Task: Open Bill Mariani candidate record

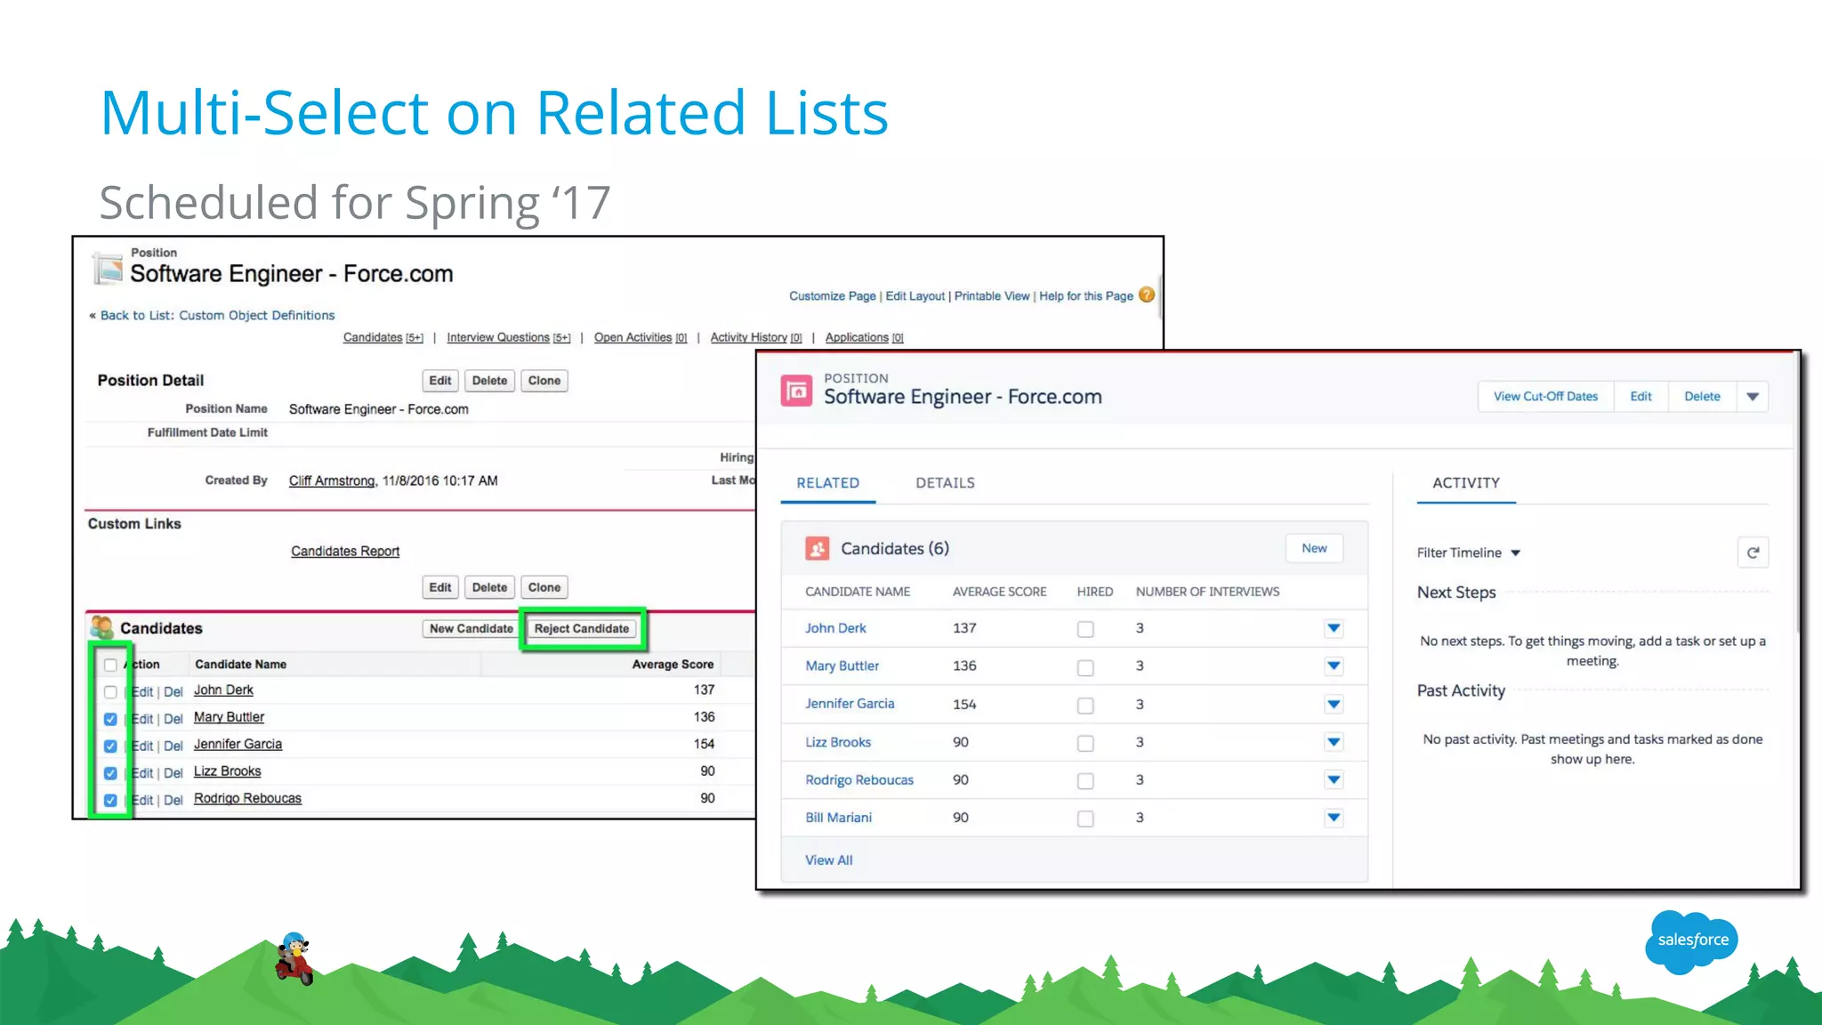Action: pos(838,818)
